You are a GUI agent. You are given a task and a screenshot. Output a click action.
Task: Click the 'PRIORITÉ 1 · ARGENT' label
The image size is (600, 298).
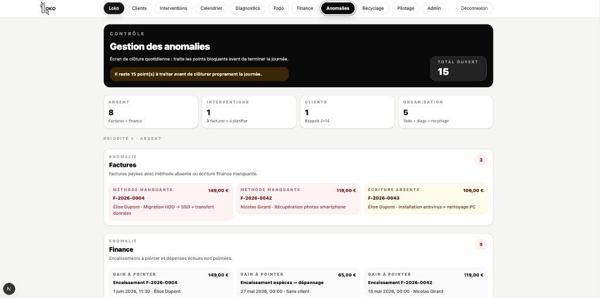[x=132, y=139]
